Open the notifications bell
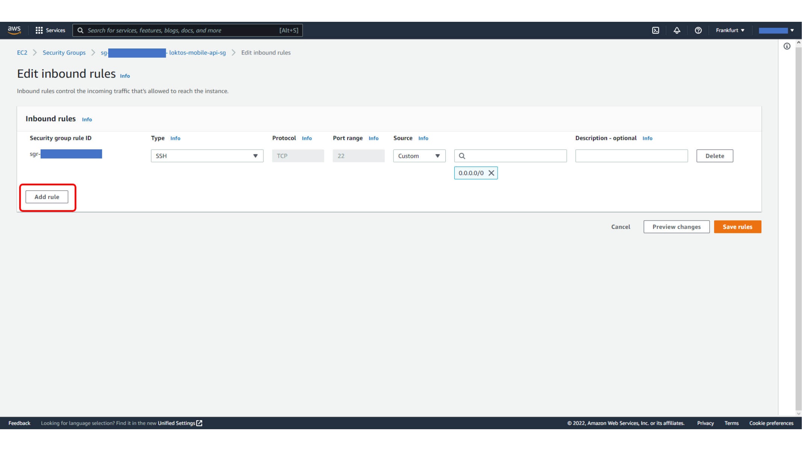 tap(677, 30)
